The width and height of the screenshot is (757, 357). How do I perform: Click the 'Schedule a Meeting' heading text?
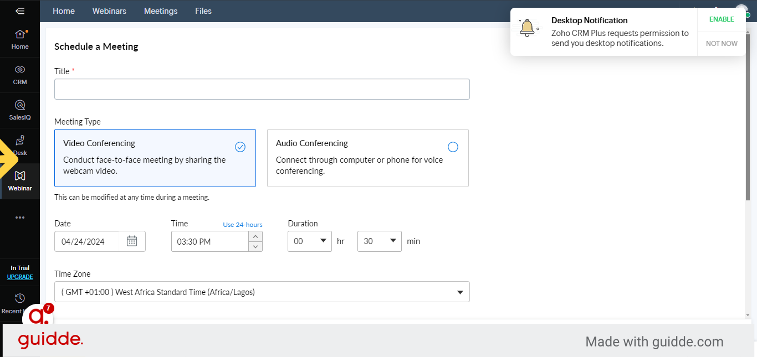pos(96,46)
